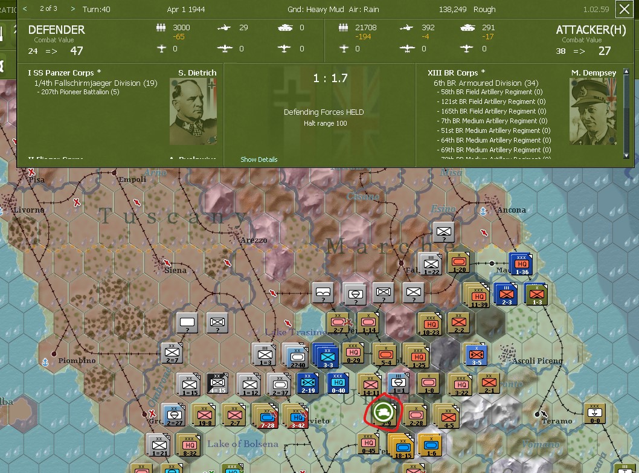Viewport: 639px width, 473px height.
Task: Click the Ancona port anchor icon
Action: [x=483, y=211]
